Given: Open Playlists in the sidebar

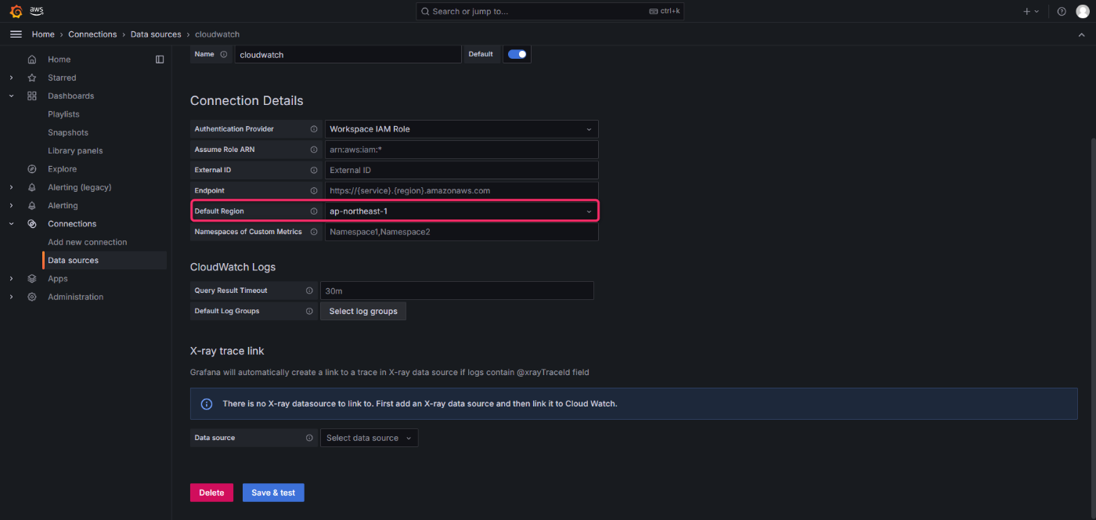Looking at the screenshot, I should point(63,114).
